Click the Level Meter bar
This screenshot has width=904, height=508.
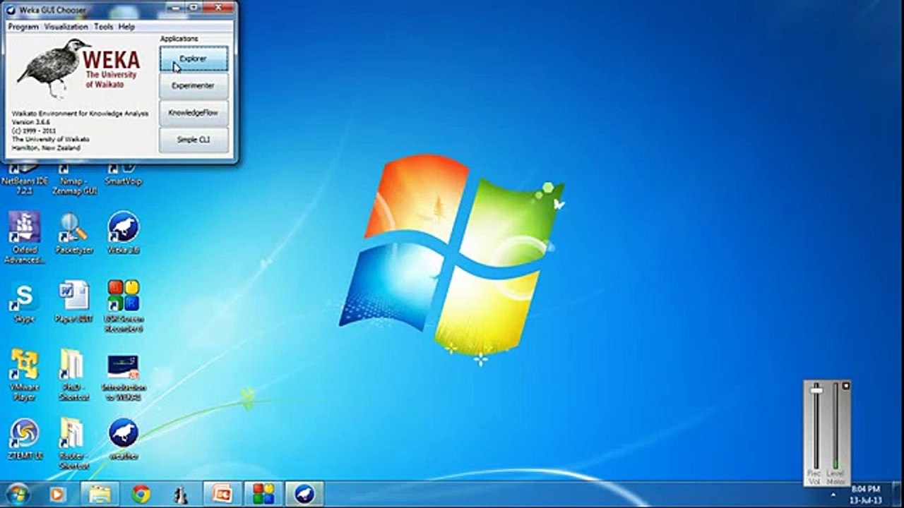point(835,427)
